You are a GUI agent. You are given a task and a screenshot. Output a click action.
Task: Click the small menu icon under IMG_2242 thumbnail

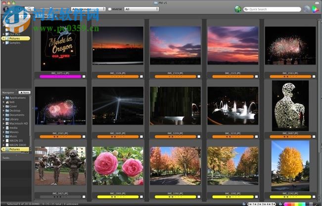(x=314, y=197)
